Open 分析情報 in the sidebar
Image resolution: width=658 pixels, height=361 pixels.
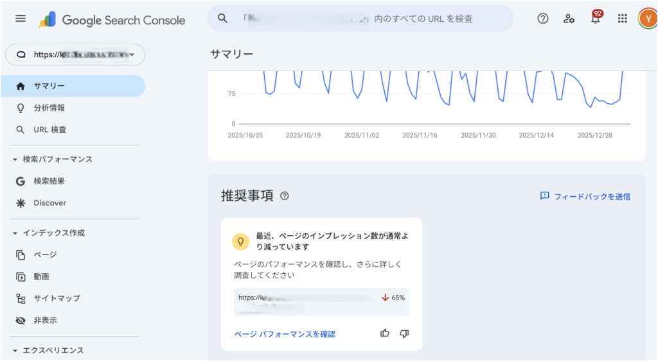pos(49,108)
